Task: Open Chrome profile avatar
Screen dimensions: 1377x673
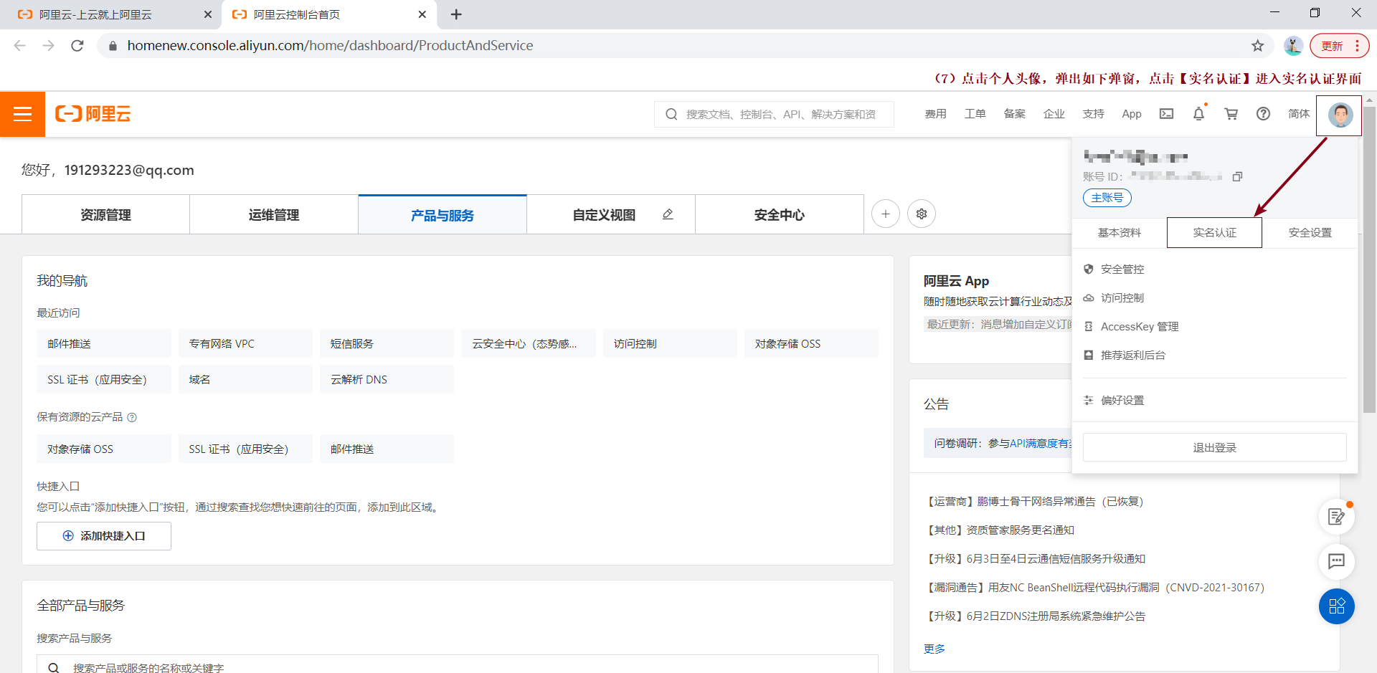Action: (x=1293, y=46)
